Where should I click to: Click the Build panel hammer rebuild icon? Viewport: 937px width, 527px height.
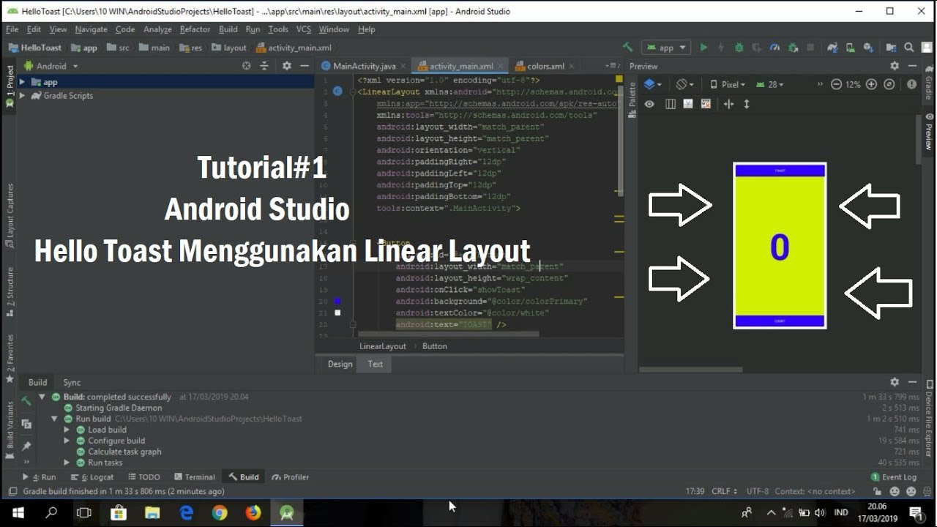coord(26,400)
